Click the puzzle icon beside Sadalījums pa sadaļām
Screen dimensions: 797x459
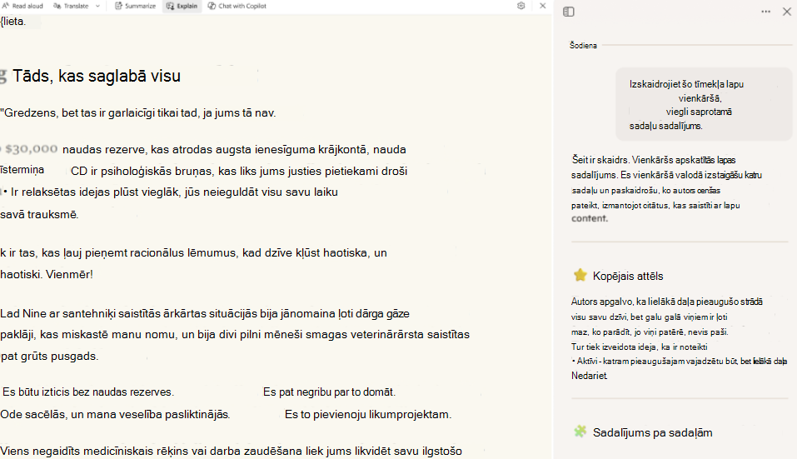point(580,432)
